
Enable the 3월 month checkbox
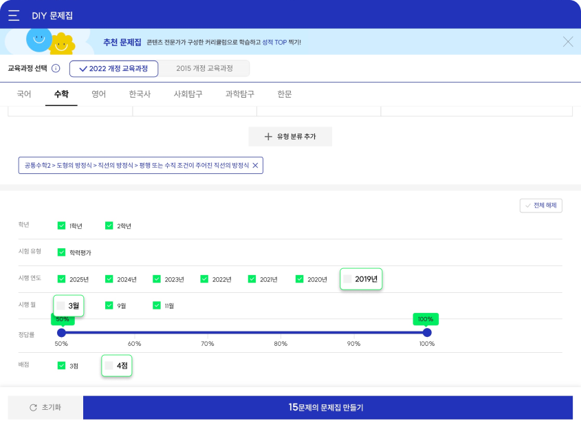click(x=61, y=305)
